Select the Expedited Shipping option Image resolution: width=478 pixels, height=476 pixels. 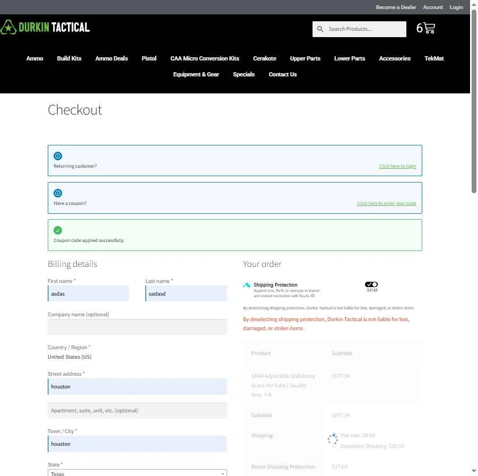click(x=334, y=446)
